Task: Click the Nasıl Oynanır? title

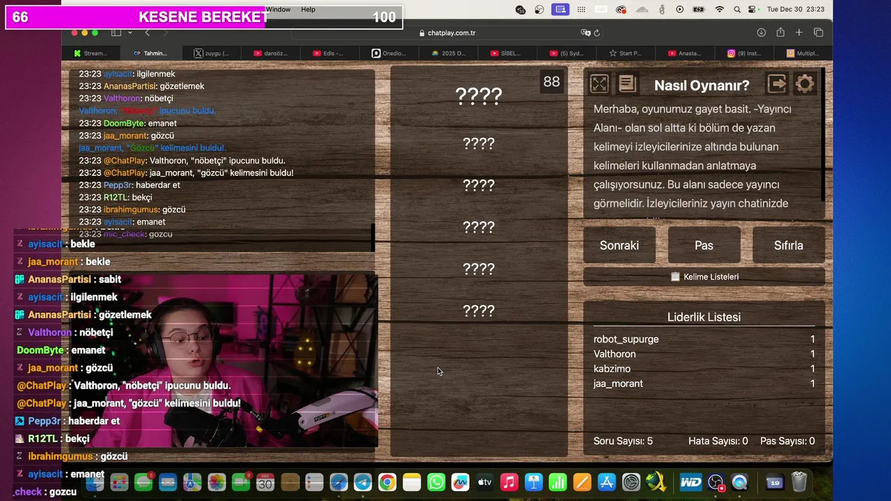Action: [702, 85]
